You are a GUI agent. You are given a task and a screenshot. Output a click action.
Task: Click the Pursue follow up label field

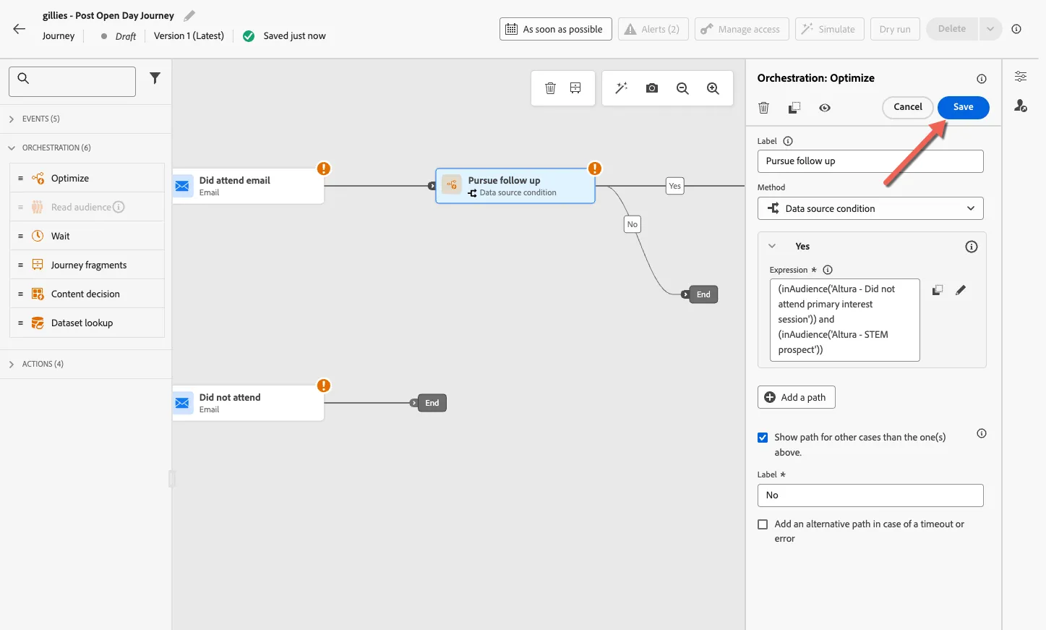click(x=870, y=161)
